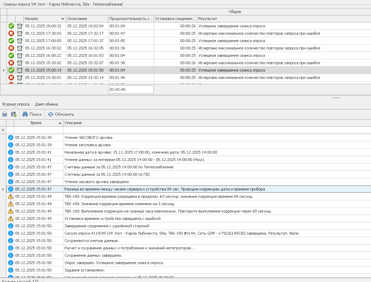
Task: Click the filter row pin icon in log
Action: tap(3, 130)
